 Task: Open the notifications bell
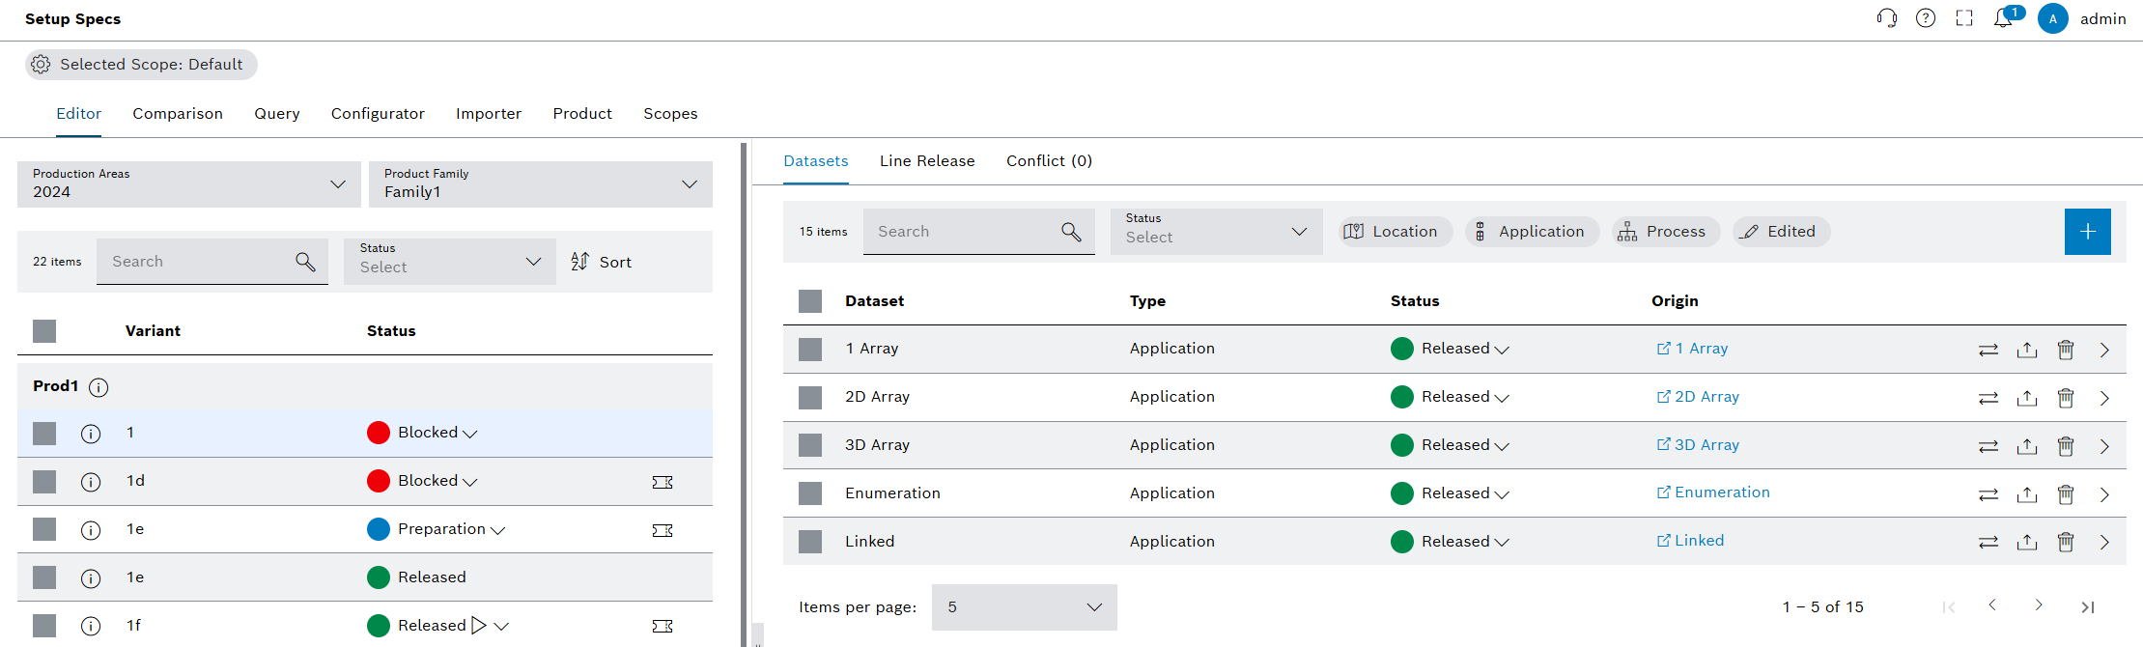(2003, 18)
